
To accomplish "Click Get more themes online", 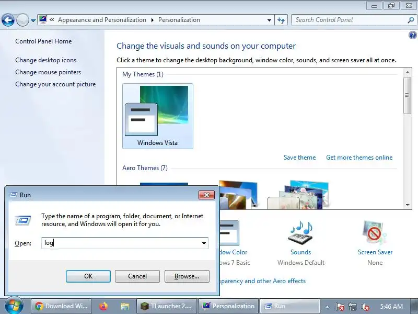I will point(359,158).
